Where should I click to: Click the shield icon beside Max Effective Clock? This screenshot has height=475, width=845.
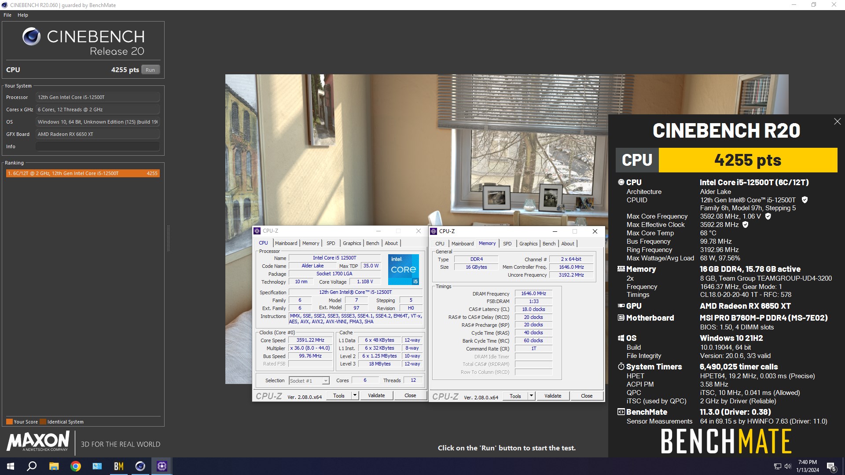tap(745, 224)
